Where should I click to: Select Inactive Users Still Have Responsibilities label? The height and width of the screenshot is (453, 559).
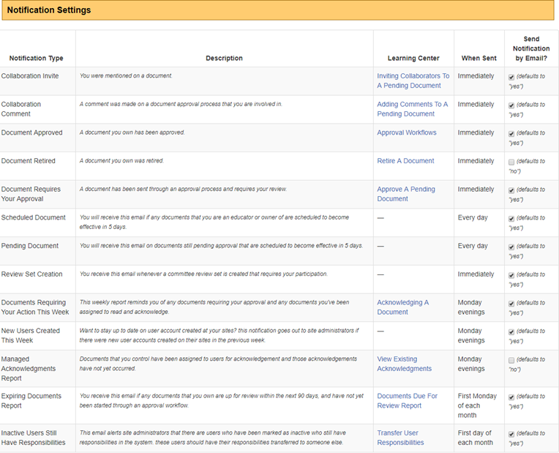point(33,438)
